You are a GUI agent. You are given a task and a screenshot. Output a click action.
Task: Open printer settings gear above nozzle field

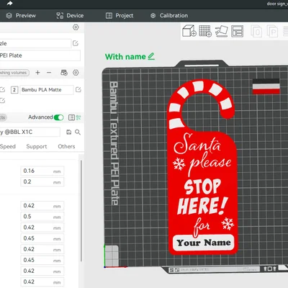click(x=76, y=27)
